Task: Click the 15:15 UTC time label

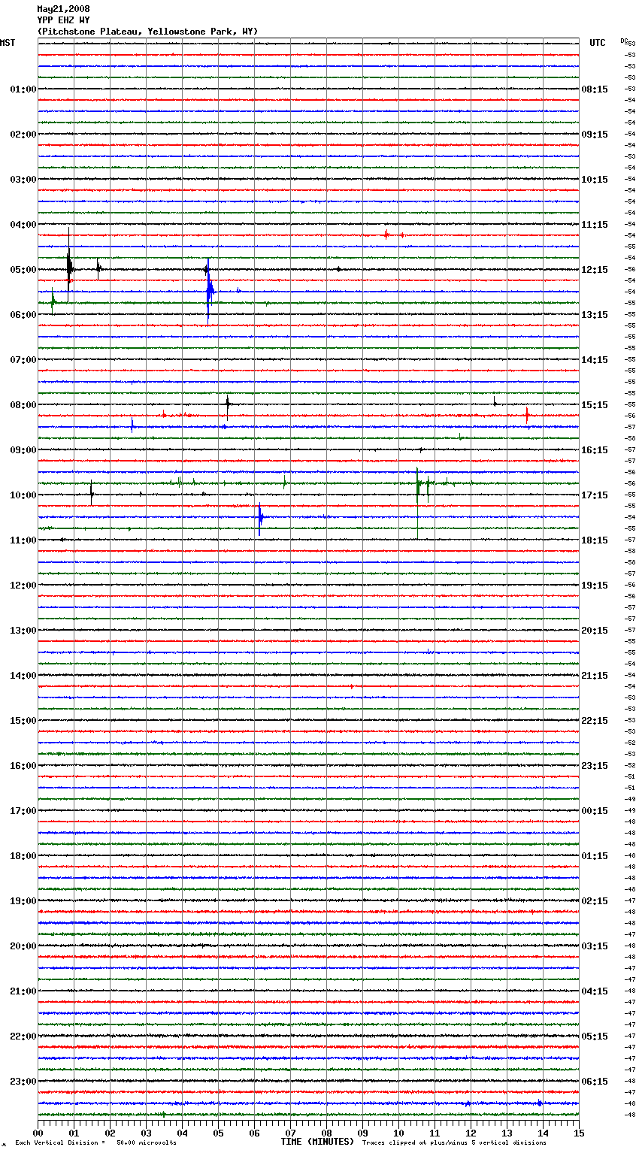Action: [595, 405]
